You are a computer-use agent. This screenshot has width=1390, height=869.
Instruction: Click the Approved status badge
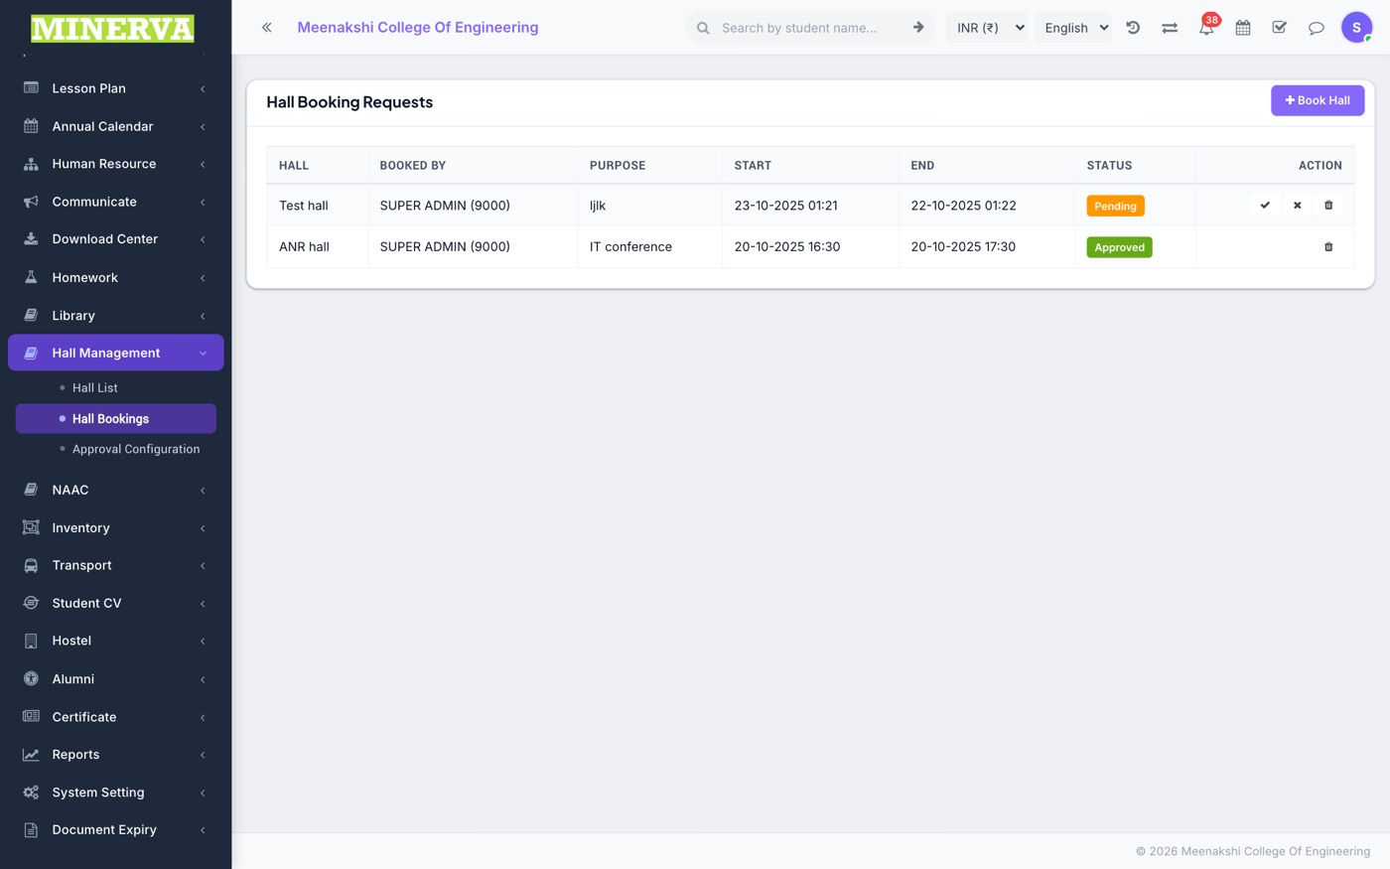coord(1119,247)
